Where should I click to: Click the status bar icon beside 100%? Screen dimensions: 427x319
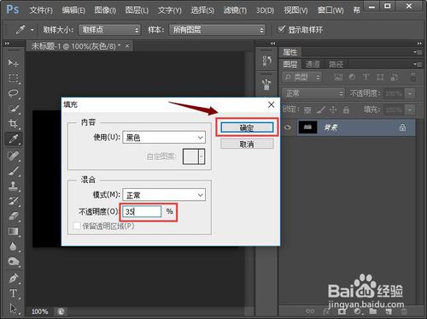coord(61,311)
